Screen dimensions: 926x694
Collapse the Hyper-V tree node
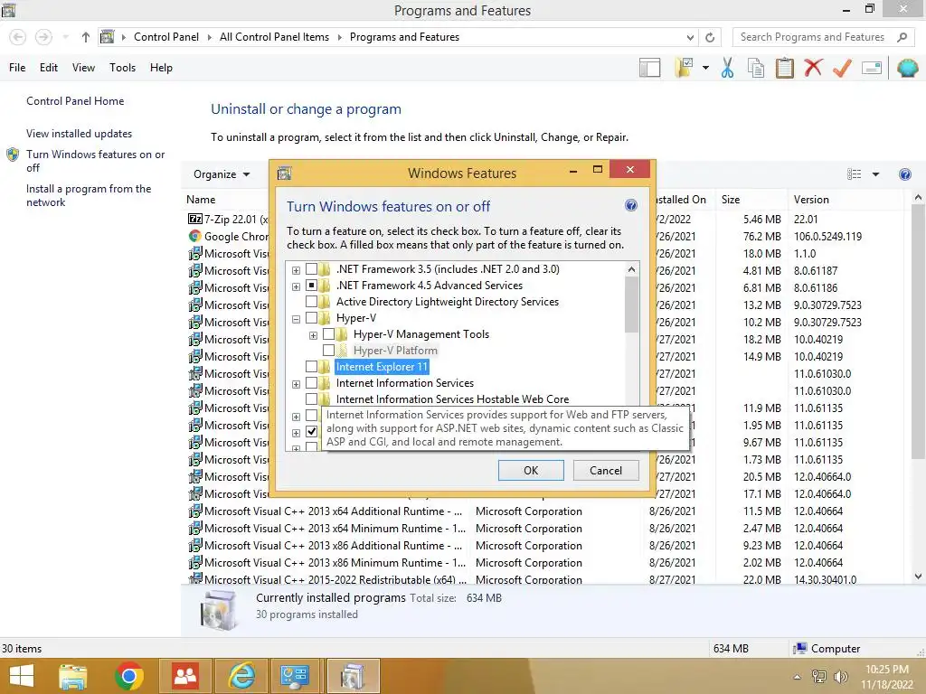click(296, 319)
